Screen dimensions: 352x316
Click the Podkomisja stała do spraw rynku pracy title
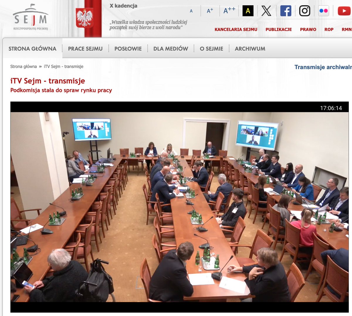click(x=61, y=90)
